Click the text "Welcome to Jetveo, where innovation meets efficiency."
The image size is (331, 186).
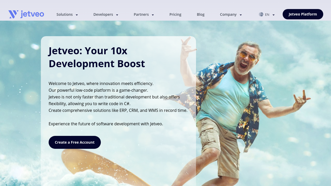[x=101, y=83]
